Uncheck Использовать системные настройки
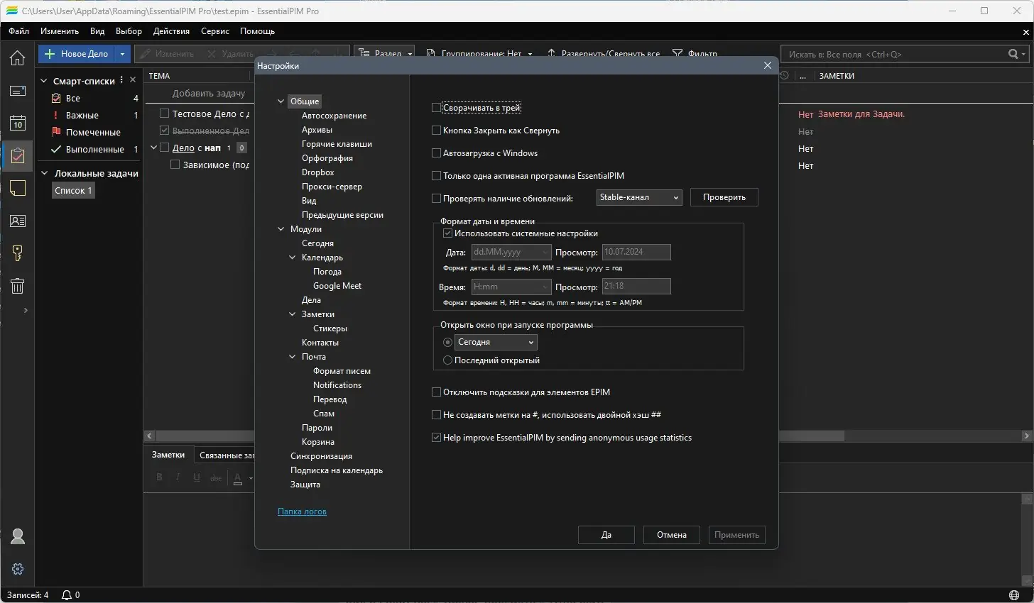 (x=447, y=233)
